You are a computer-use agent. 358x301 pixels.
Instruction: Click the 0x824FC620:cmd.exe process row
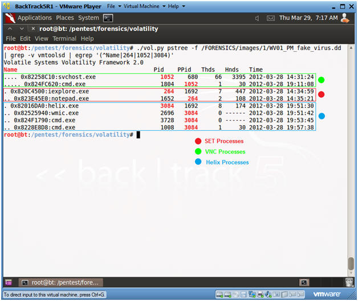point(160,84)
